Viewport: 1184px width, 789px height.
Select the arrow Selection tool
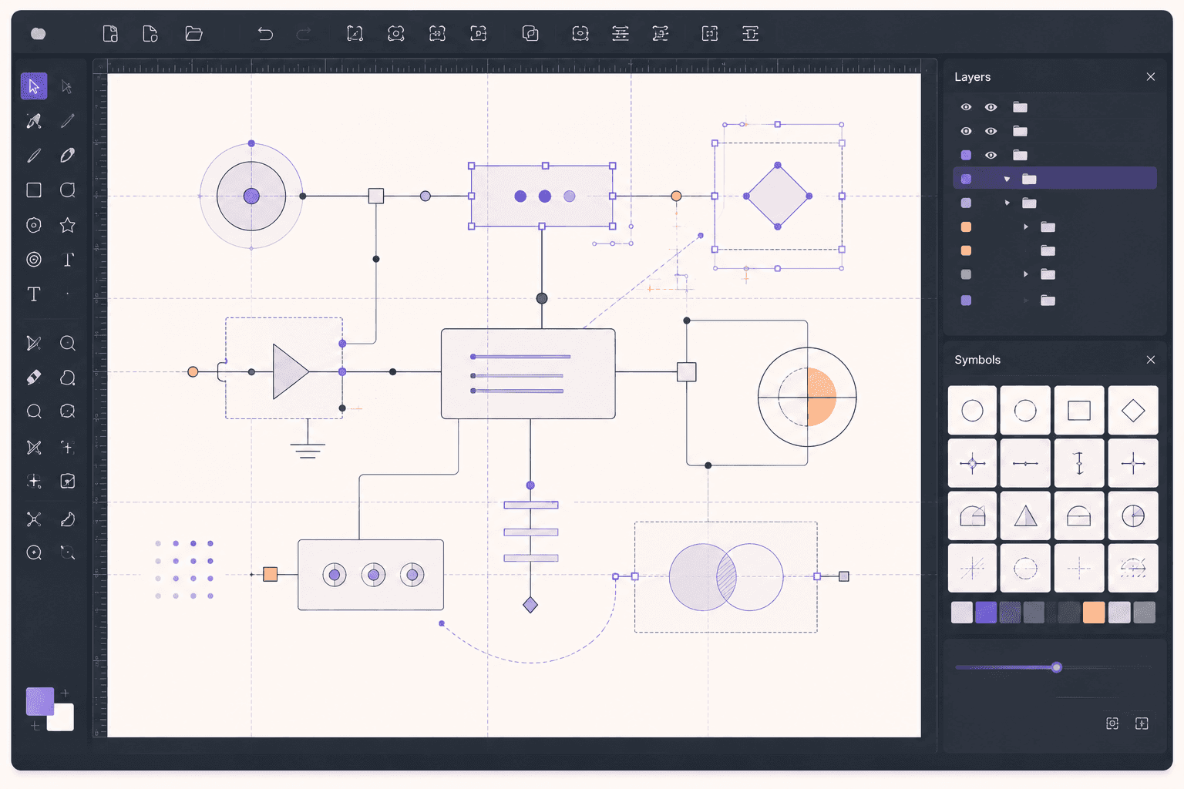click(x=34, y=86)
